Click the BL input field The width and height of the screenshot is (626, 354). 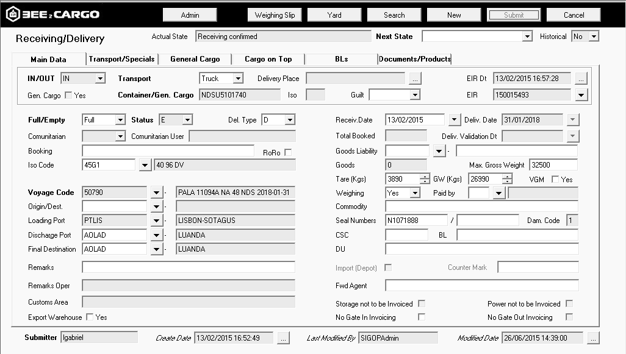pyautogui.click(x=517, y=235)
